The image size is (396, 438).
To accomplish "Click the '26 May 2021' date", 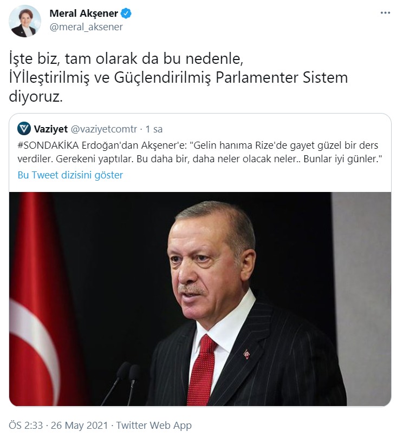I will (79, 426).
